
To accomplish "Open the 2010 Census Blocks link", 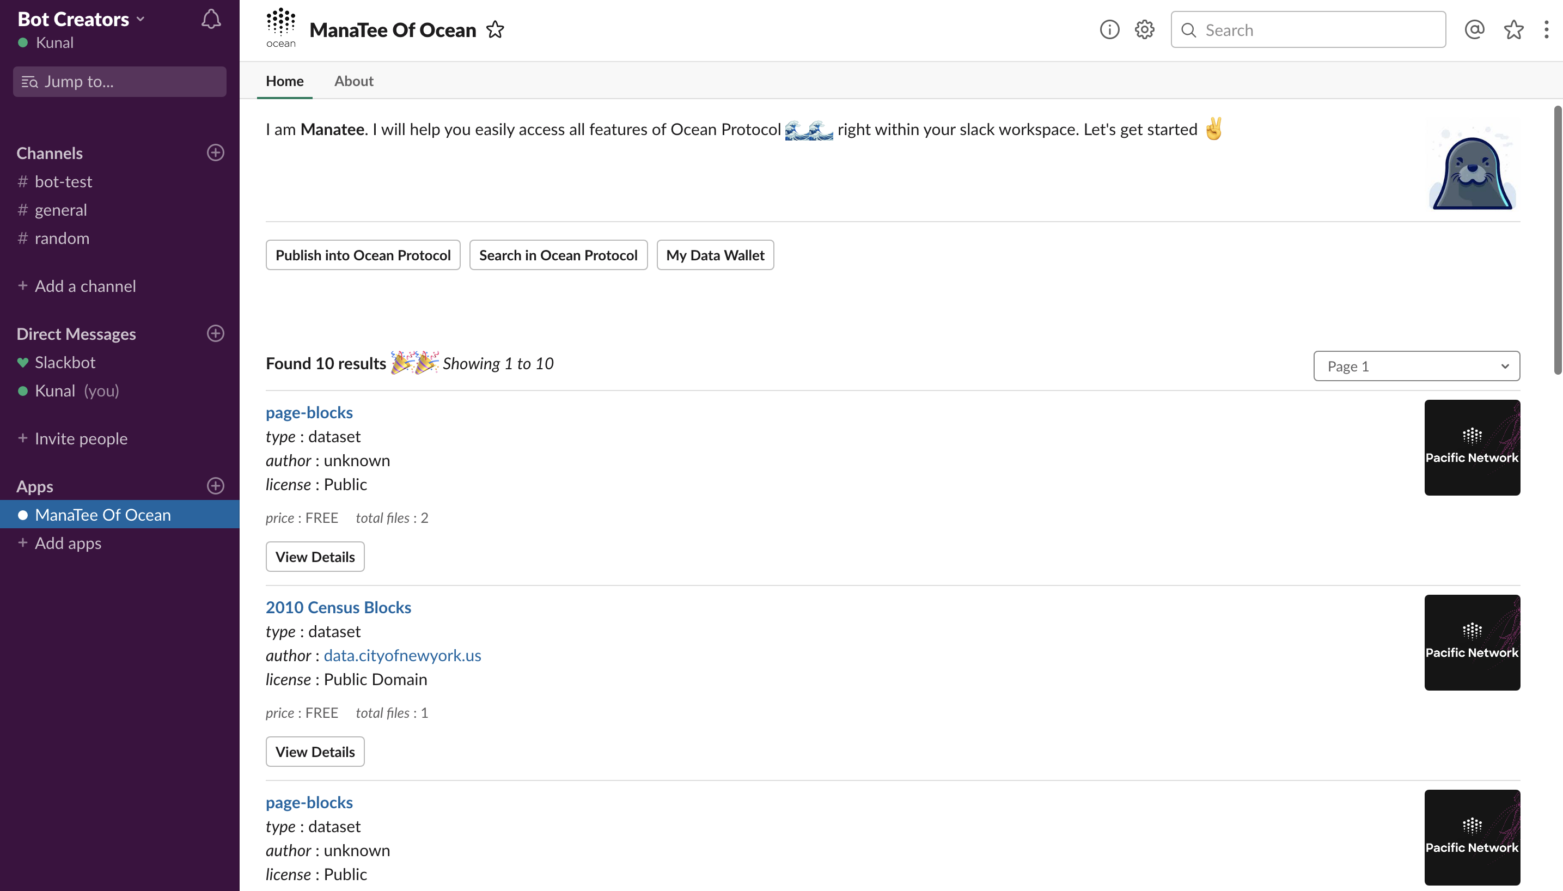I will point(338,607).
